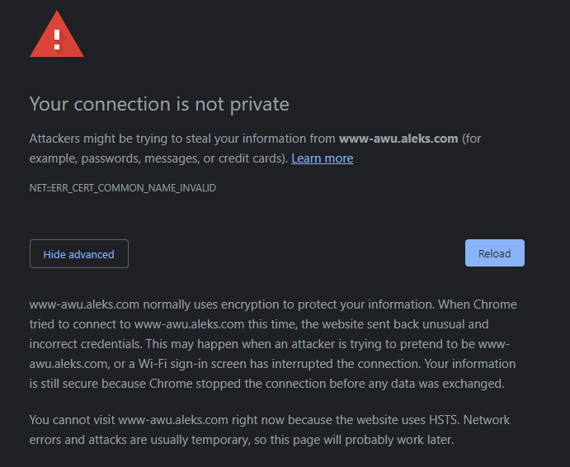This screenshot has height=467, width=570.
Task: Click the Reload button
Action: click(494, 253)
